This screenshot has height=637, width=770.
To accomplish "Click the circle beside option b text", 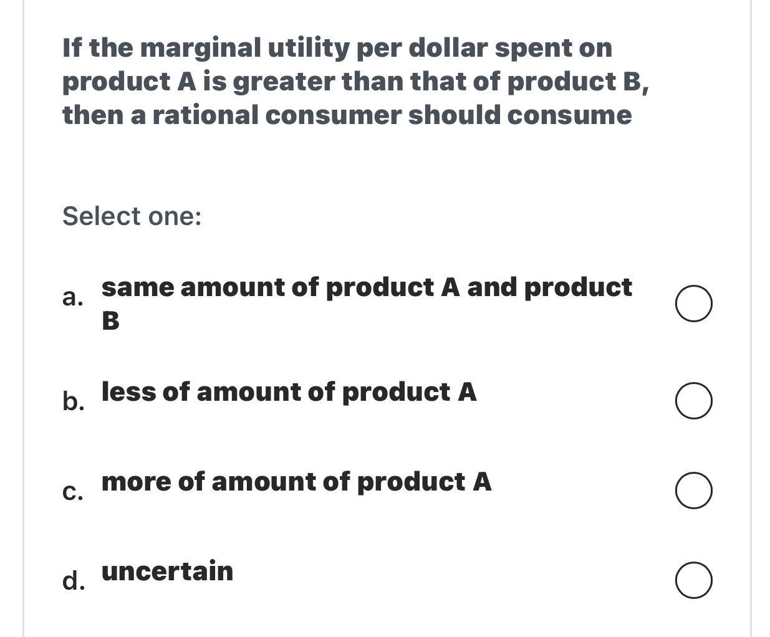I will (x=694, y=402).
